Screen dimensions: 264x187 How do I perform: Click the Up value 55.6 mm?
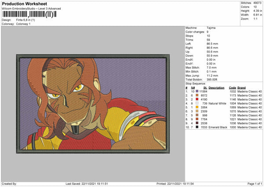tap(213, 52)
